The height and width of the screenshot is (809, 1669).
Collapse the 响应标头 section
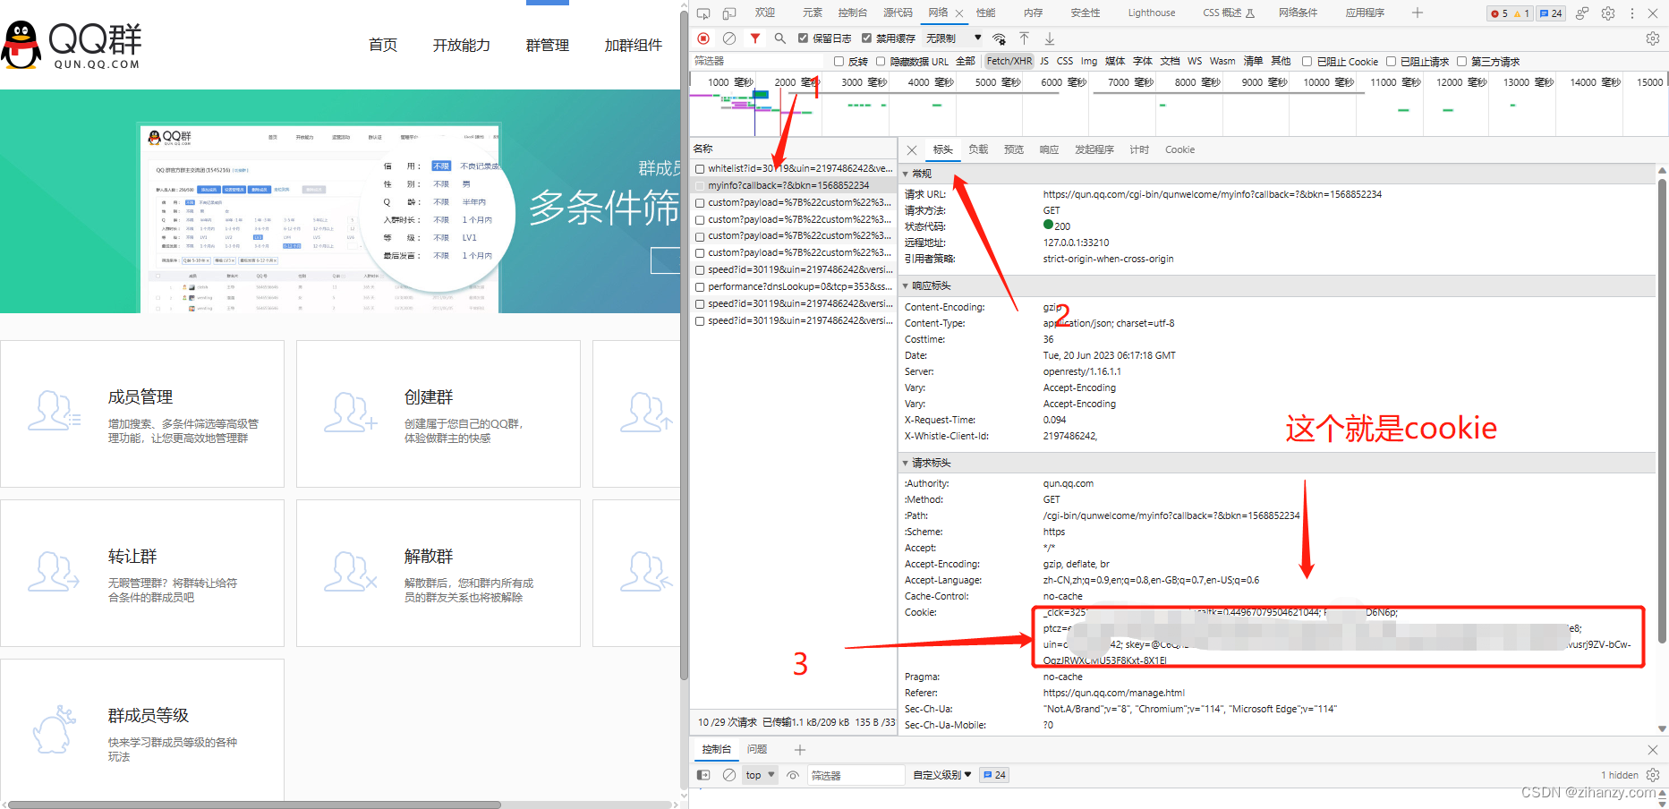tap(906, 286)
